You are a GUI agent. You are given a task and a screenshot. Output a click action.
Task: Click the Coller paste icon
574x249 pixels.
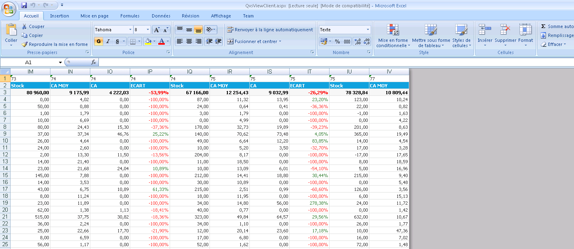pos(11,30)
